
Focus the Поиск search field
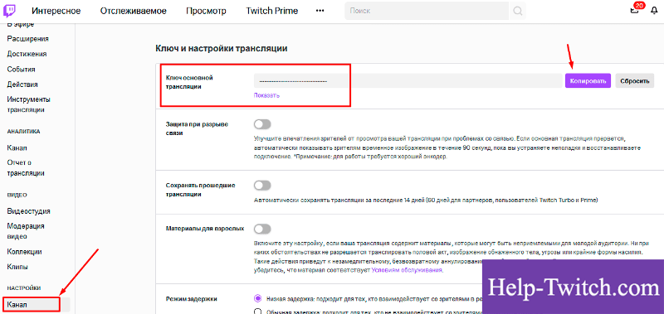[427, 11]
